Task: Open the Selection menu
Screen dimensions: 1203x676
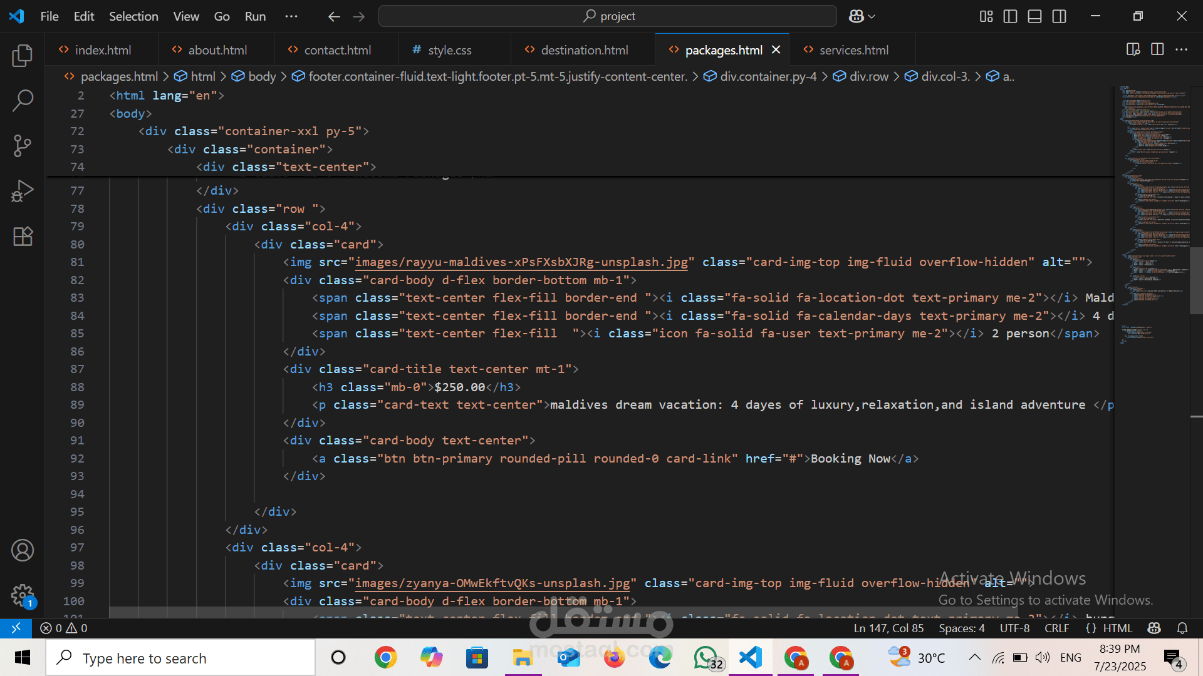Action: 133,16
